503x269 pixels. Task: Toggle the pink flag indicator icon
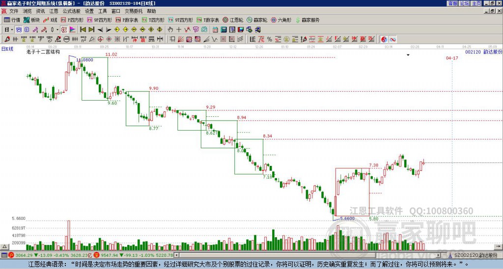point(73,30)
